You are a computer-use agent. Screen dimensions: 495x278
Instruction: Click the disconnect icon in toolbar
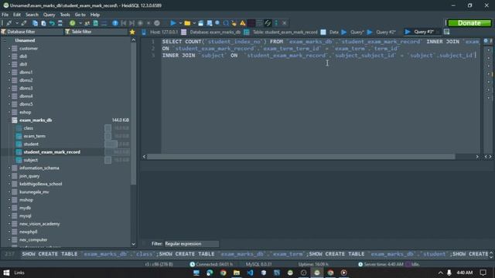pos(24,23)
